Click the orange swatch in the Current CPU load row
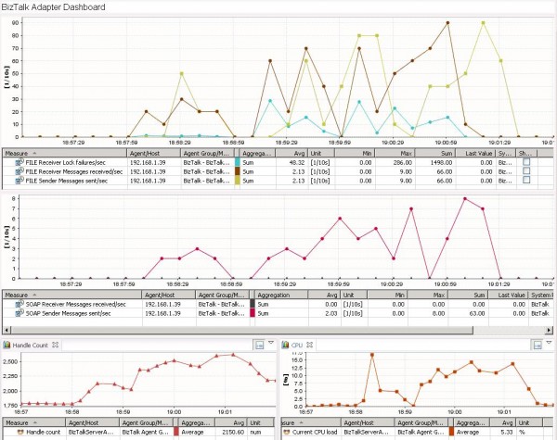The height and width of the screenshot is (440, 557). (x=451, y=432)
